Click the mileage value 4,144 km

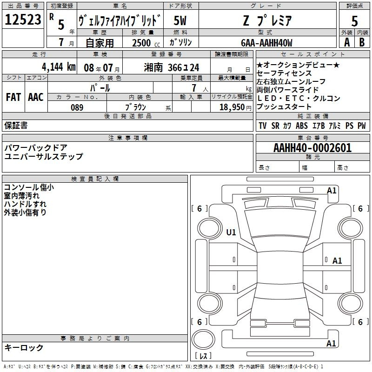coord(59,67)
